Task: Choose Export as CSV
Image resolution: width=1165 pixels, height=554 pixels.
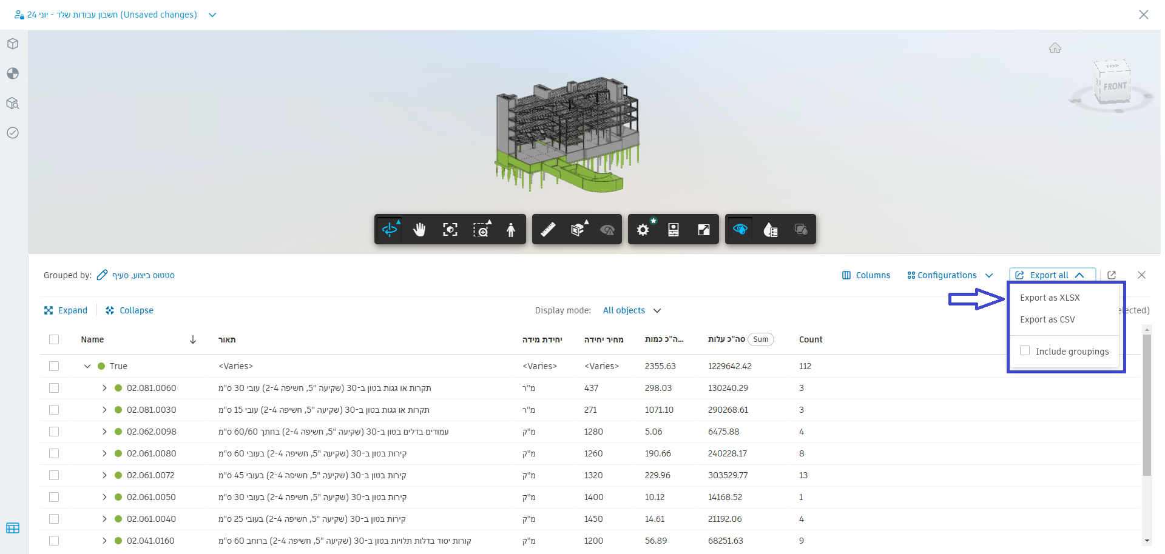Action: (1047, 319)
